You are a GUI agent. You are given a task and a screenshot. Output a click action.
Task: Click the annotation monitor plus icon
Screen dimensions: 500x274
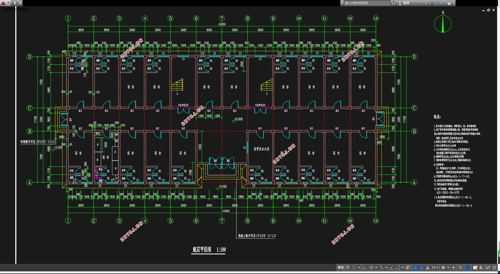pos(454,268)
